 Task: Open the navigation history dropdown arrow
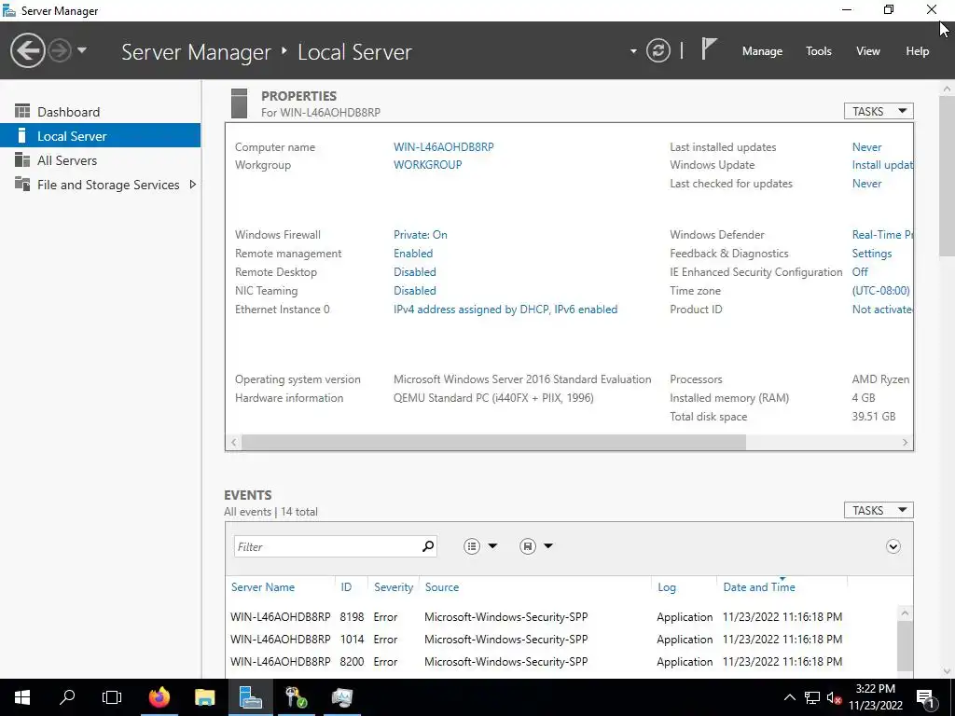[82, 50]
